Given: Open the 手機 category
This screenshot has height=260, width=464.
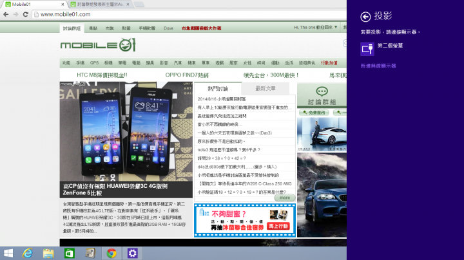Looking at the screenshot, I should (x=80, y=63).
